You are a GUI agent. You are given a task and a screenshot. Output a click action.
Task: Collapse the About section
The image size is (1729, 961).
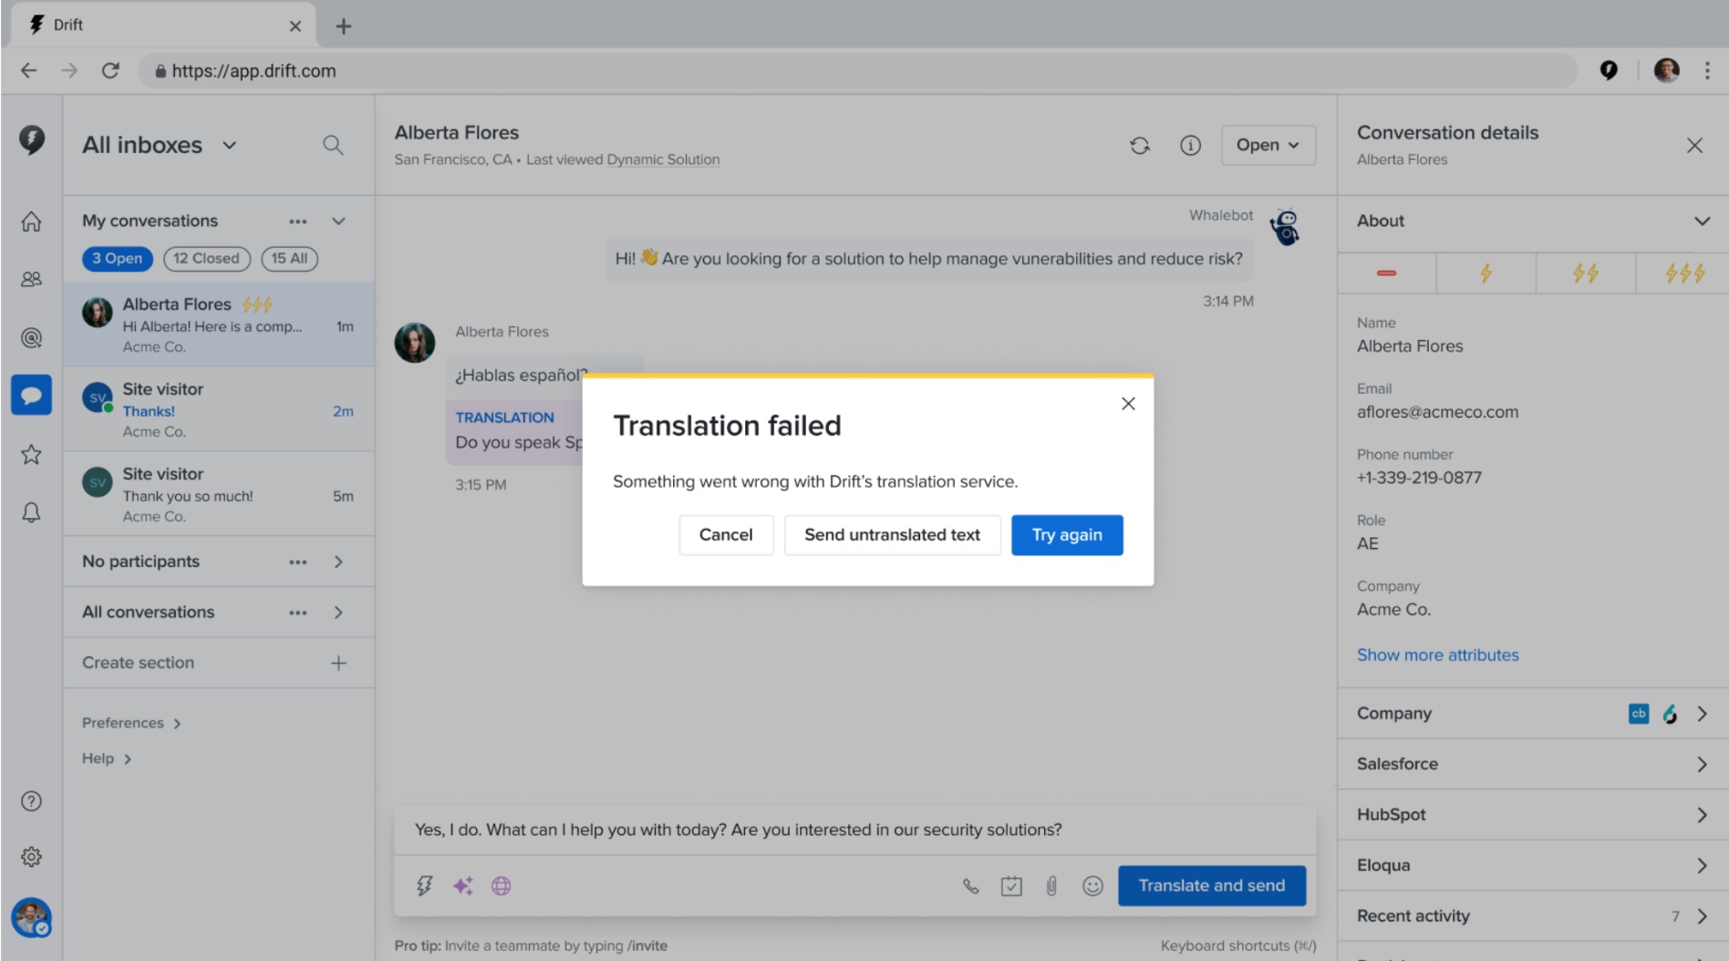pos(1702,222)
